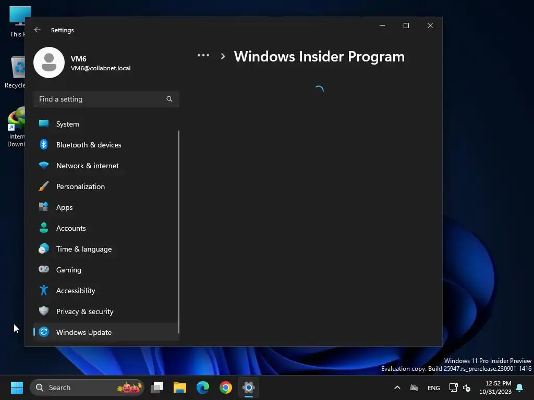This screenshot has width=534, height=400.
Task: Open Network & internet settings
Action: tap(106, 166)
